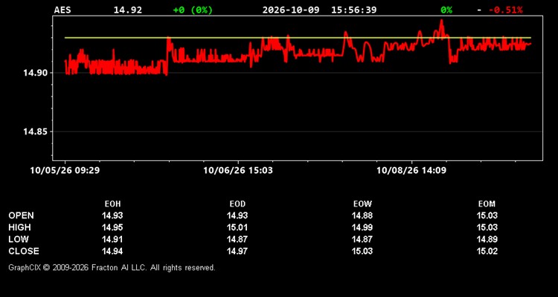Screen dimensions: 558x297
Task: Click the 14.90 y-axis label
Action: [x=35, y=74]
